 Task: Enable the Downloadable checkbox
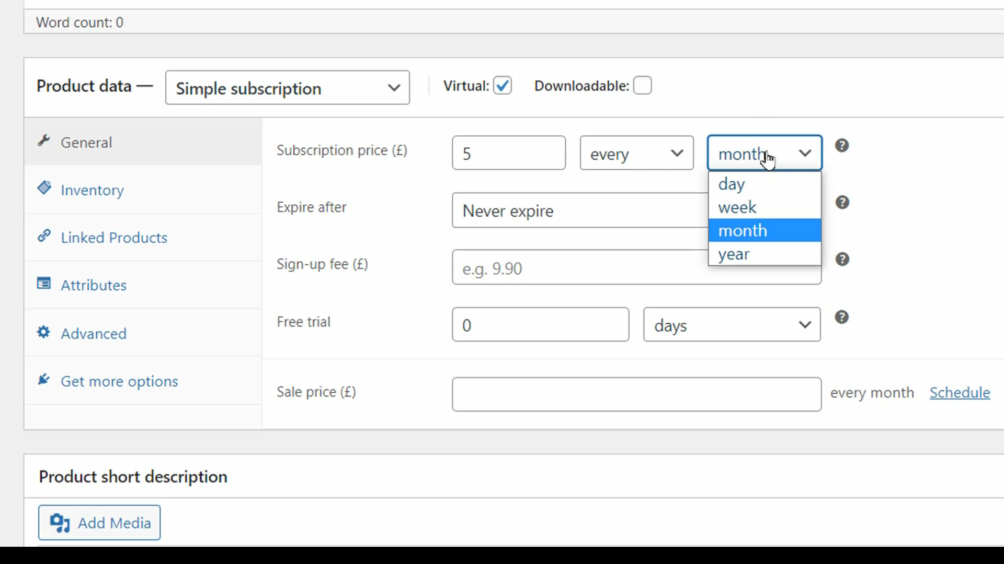point(641,86)
